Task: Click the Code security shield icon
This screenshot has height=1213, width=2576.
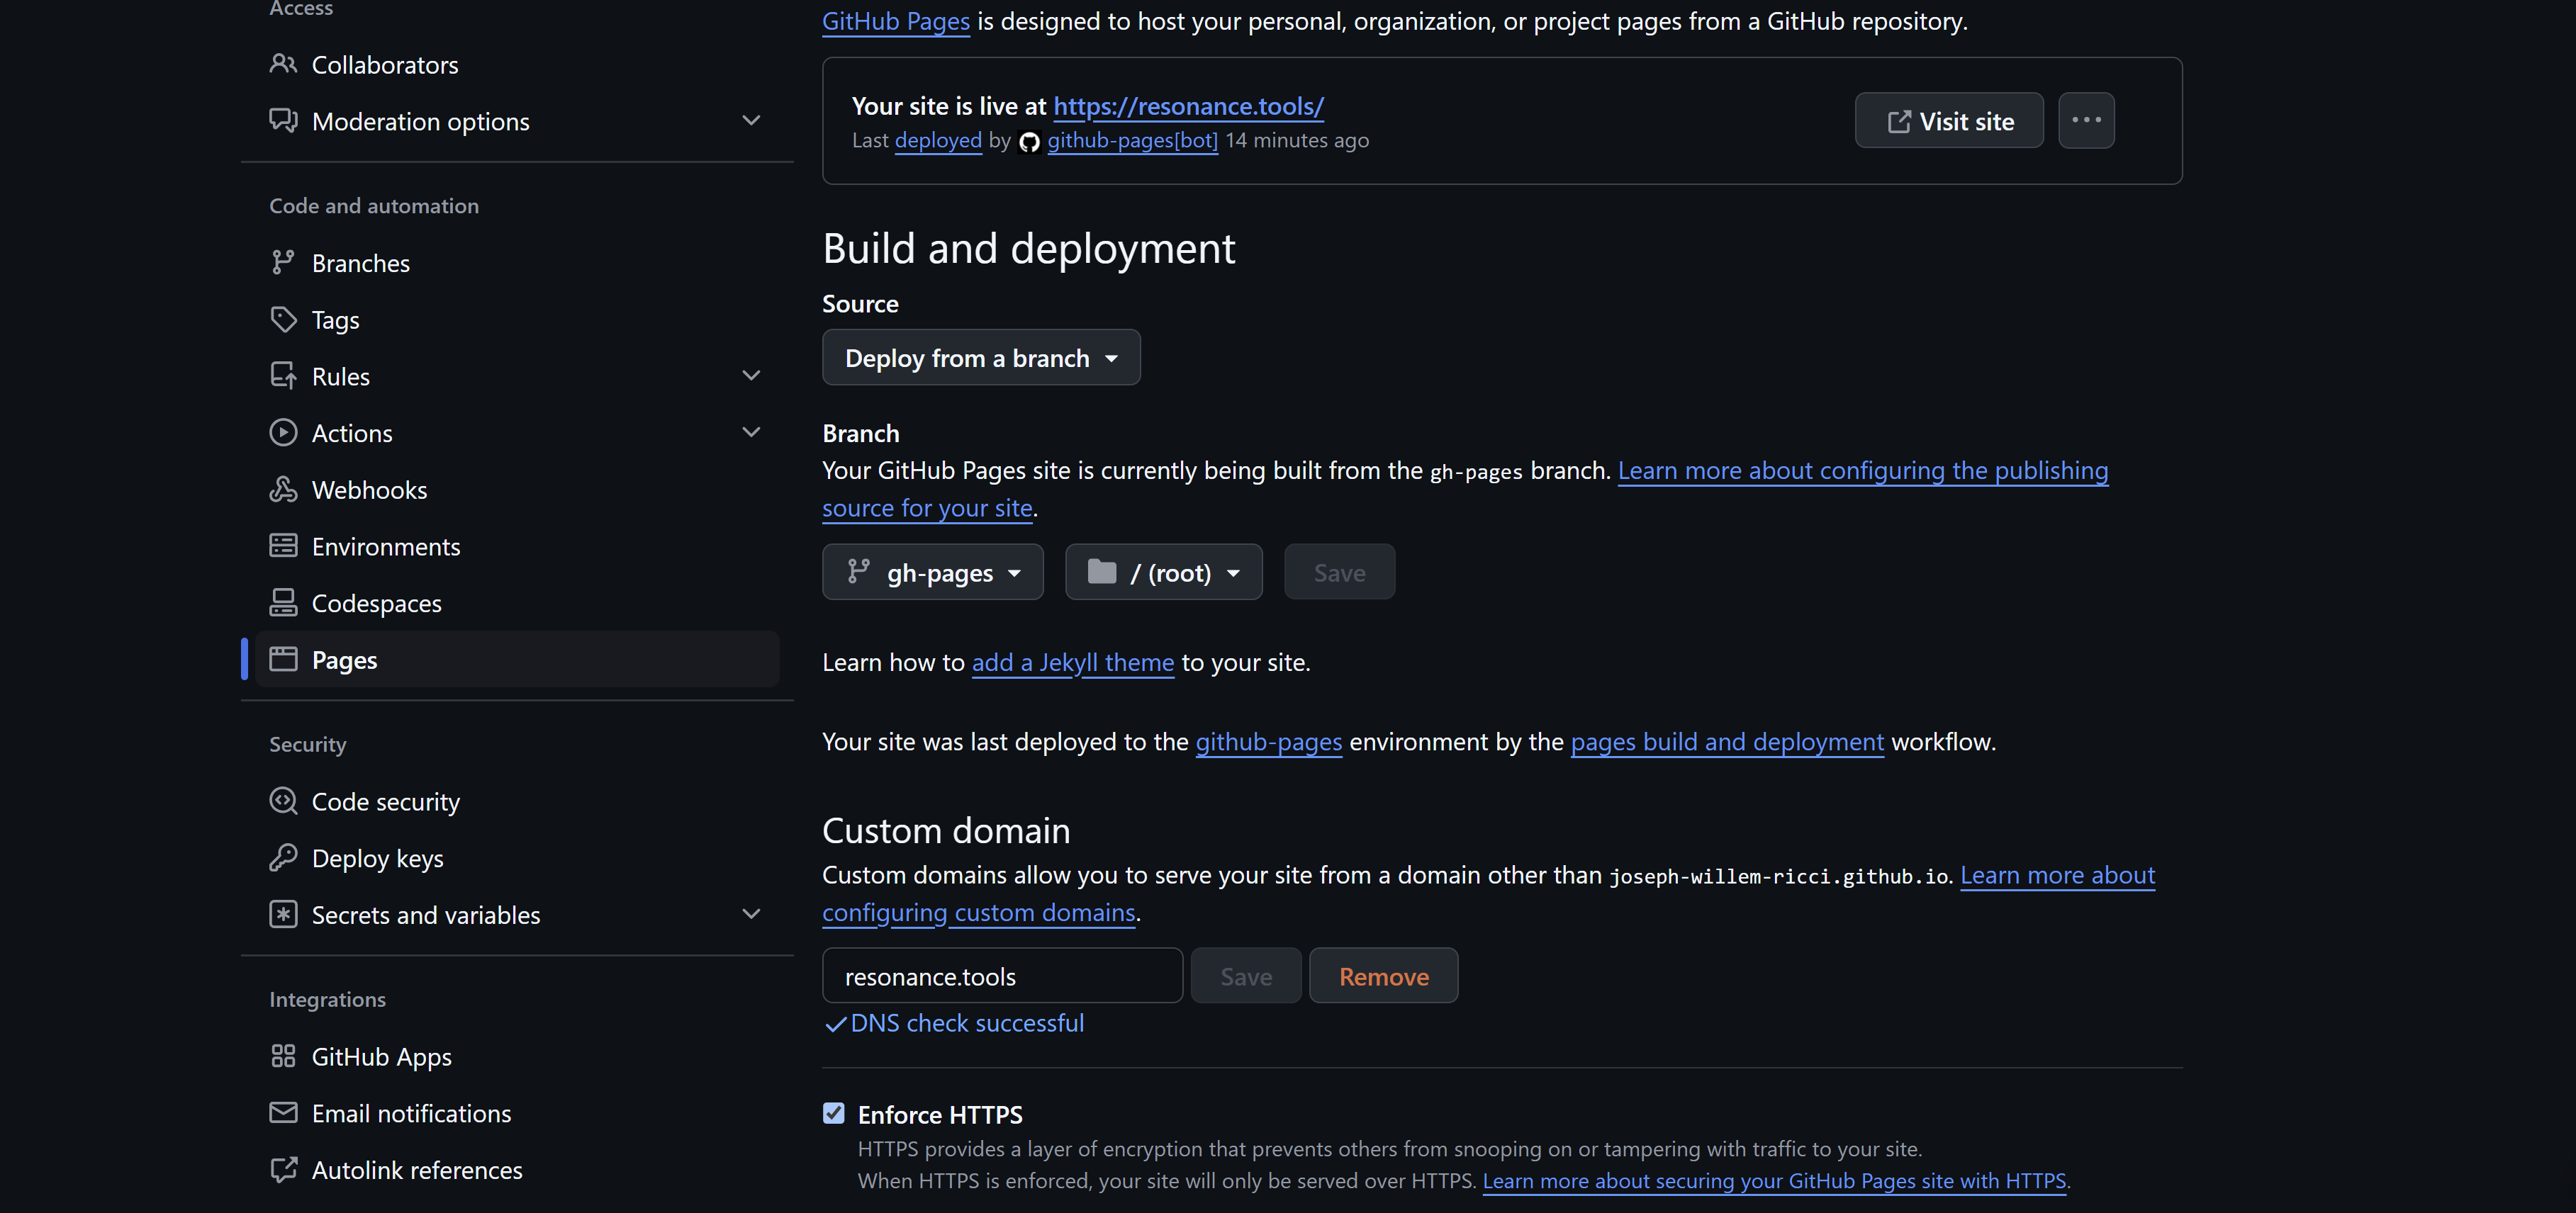Action: pos(283,801)
